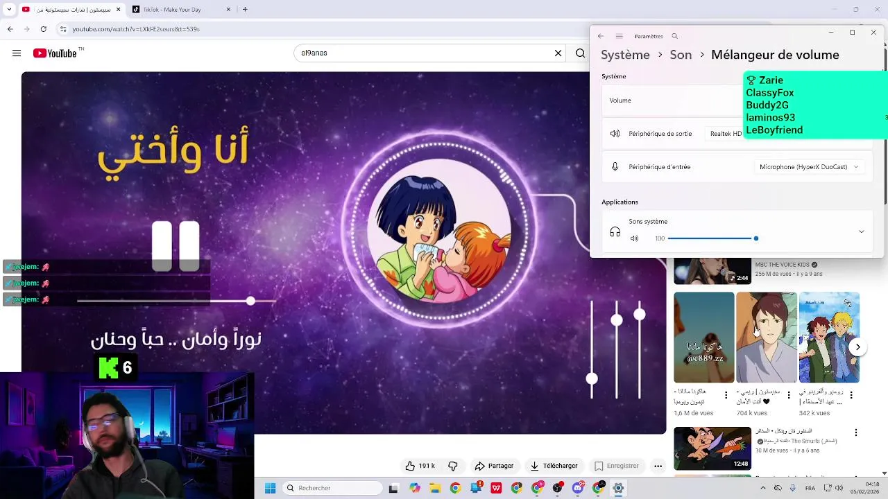Dislike the video with thumbs-down button
888x499 pixels.
[x=453, y=466]
